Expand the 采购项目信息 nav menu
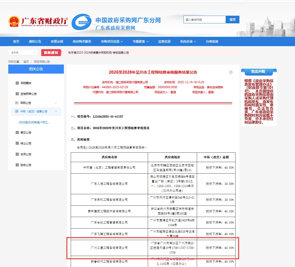Screen dimensions: 295x267 tap(112, 41)
